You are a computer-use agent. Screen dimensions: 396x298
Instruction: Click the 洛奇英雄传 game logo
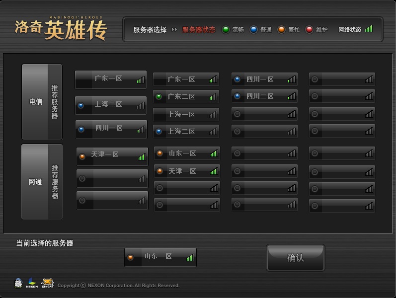click(61, 29)
